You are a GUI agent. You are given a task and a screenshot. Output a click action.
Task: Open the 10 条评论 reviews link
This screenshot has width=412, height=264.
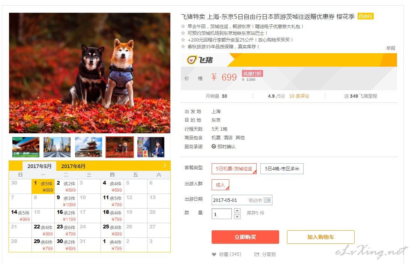[x=299, y=96]
